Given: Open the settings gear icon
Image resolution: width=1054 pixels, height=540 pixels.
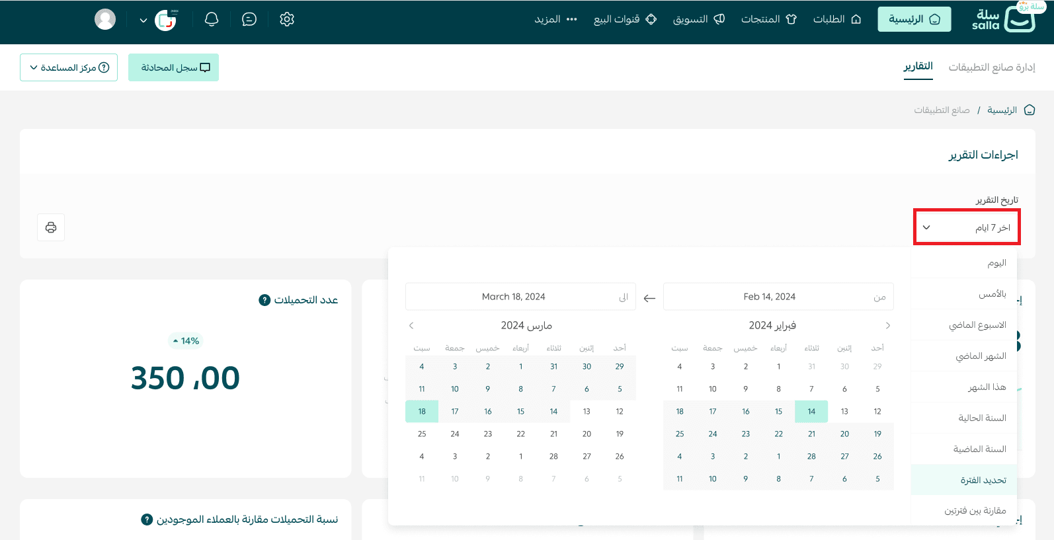Looking at the screenshot, I should [x=287, y=19].
